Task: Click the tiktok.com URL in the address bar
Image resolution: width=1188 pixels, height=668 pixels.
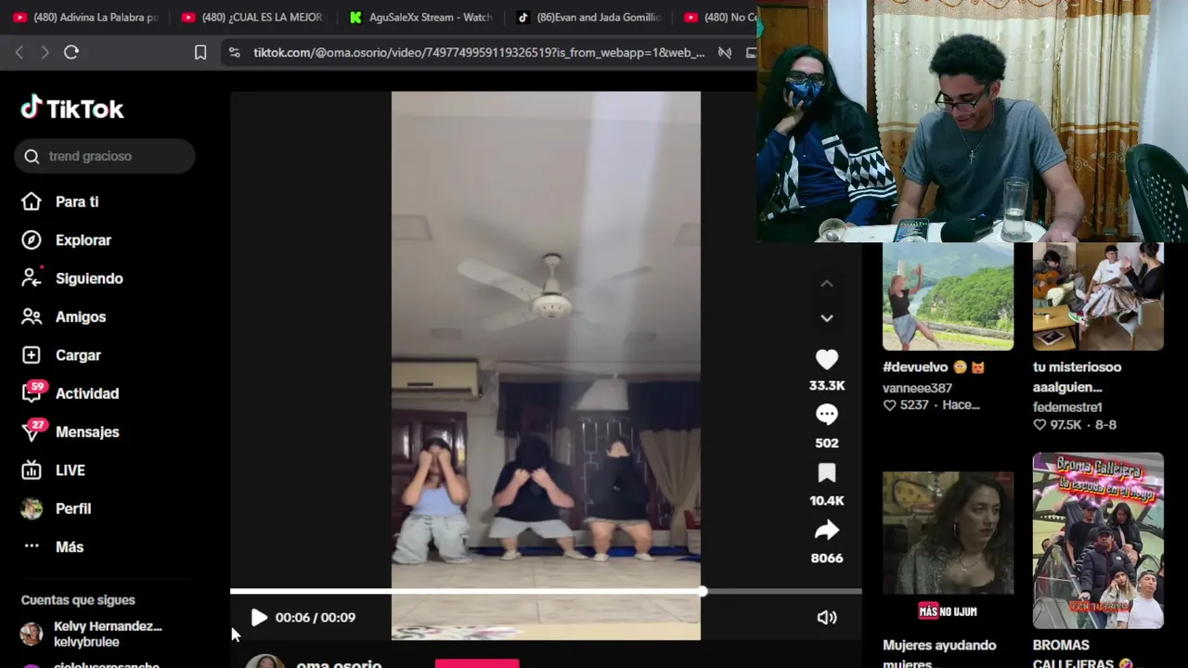Action: [x=479, y=53]
